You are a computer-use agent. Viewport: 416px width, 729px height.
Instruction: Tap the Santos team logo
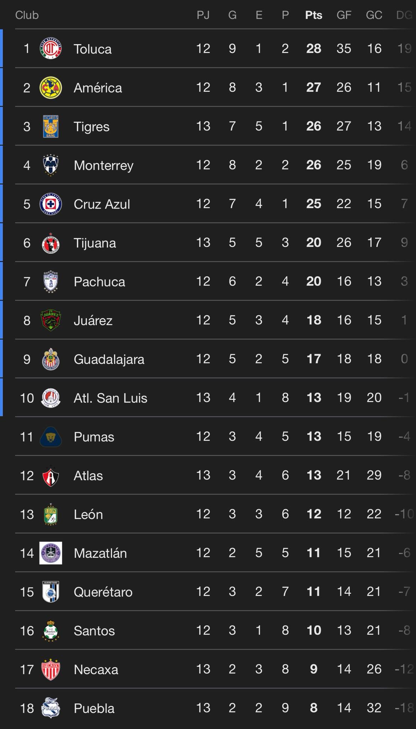tap(50, 631)
